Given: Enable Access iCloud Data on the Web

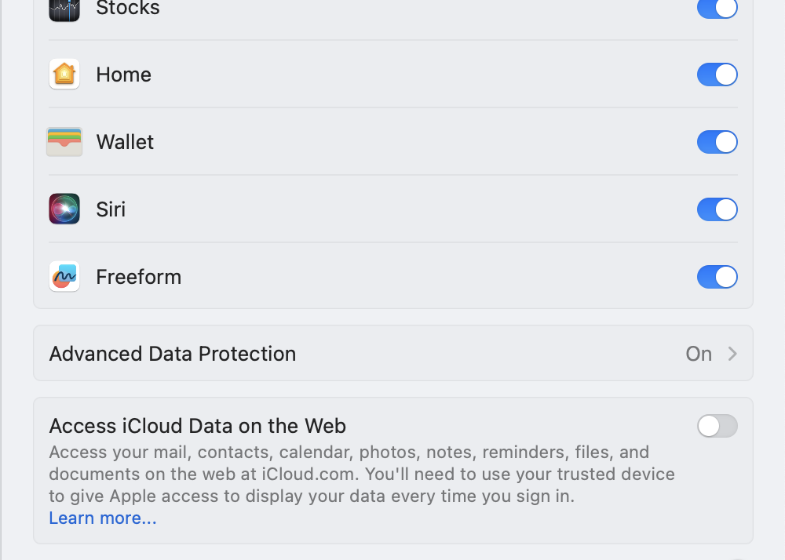Looking at the screenshot, I should coord(717,426).
